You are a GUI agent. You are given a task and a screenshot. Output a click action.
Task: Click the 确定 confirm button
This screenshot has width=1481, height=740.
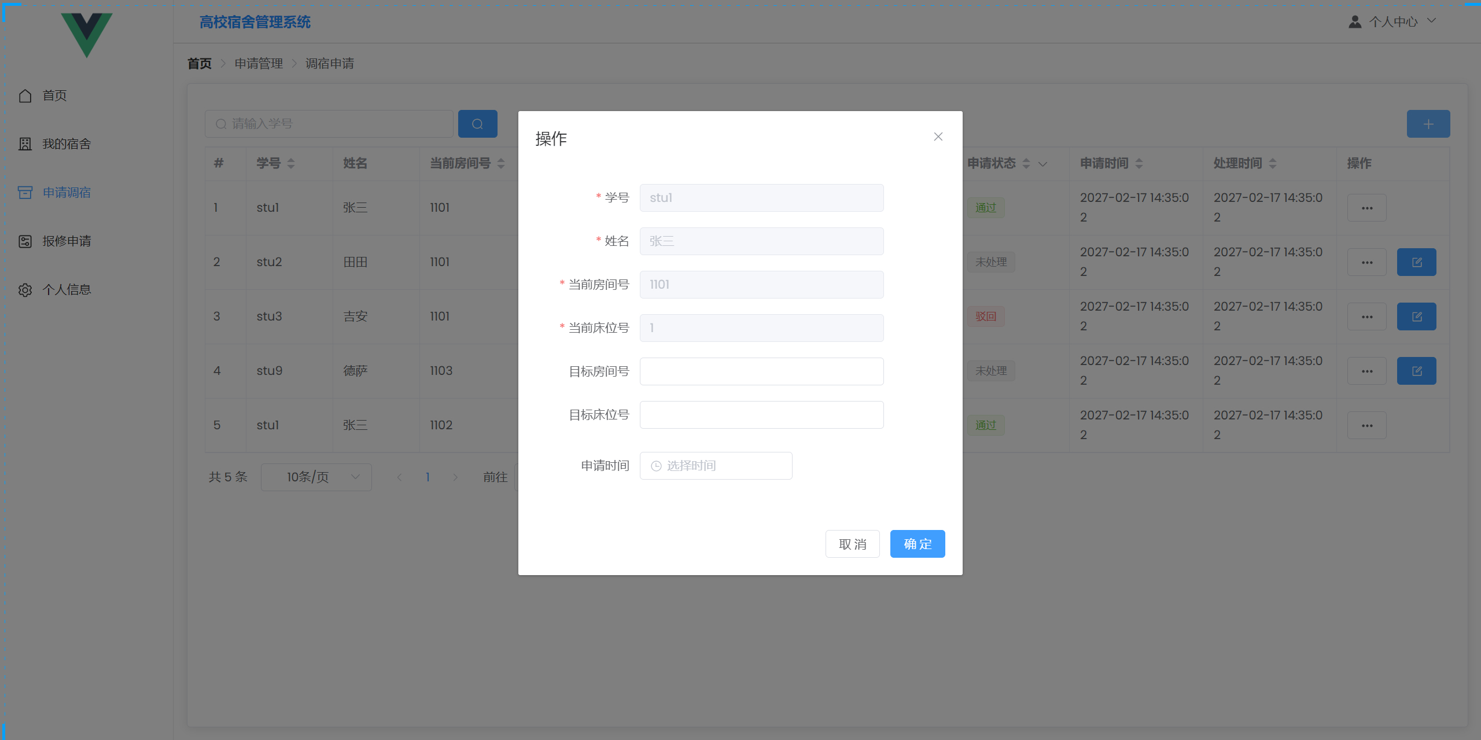pos(917,544)
